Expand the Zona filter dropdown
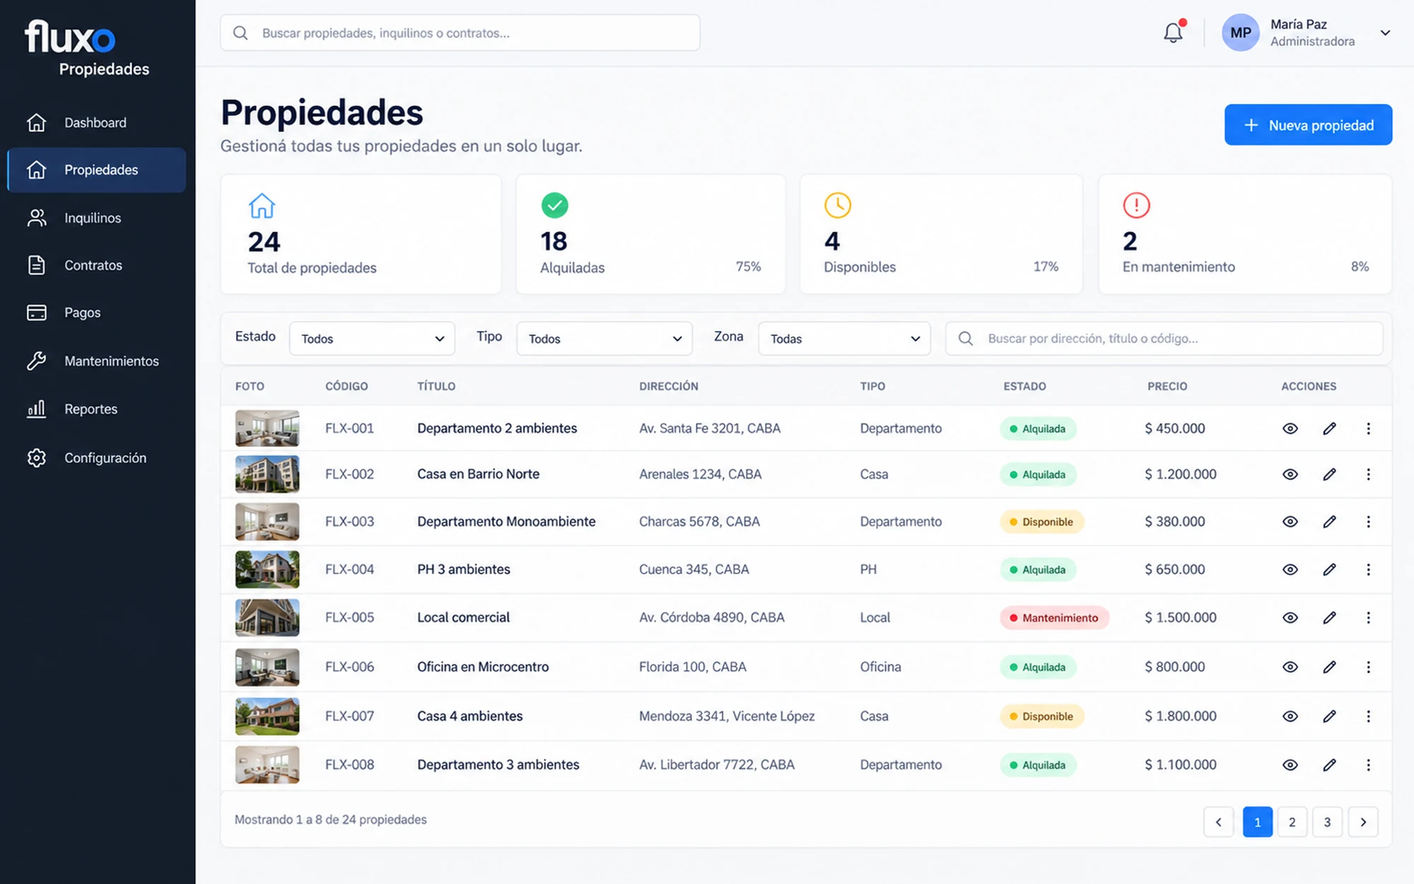Screen dimensions: 1414x884 844,339
